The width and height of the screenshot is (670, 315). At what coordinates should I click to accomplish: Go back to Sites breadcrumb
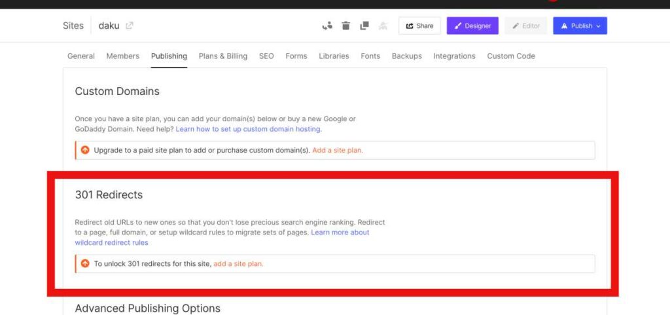pos(73,26)
